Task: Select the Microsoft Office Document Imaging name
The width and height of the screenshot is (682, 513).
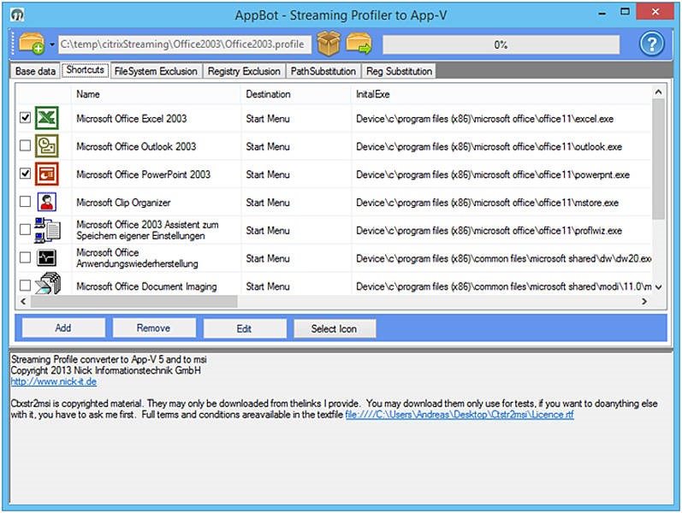Action: pyautogui.click(x=146, y=286)
